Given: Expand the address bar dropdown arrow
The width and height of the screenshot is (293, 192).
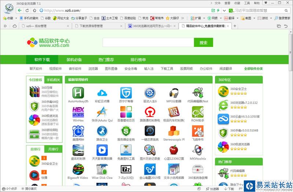Looking at the screenshot, I should pos(224,11).
